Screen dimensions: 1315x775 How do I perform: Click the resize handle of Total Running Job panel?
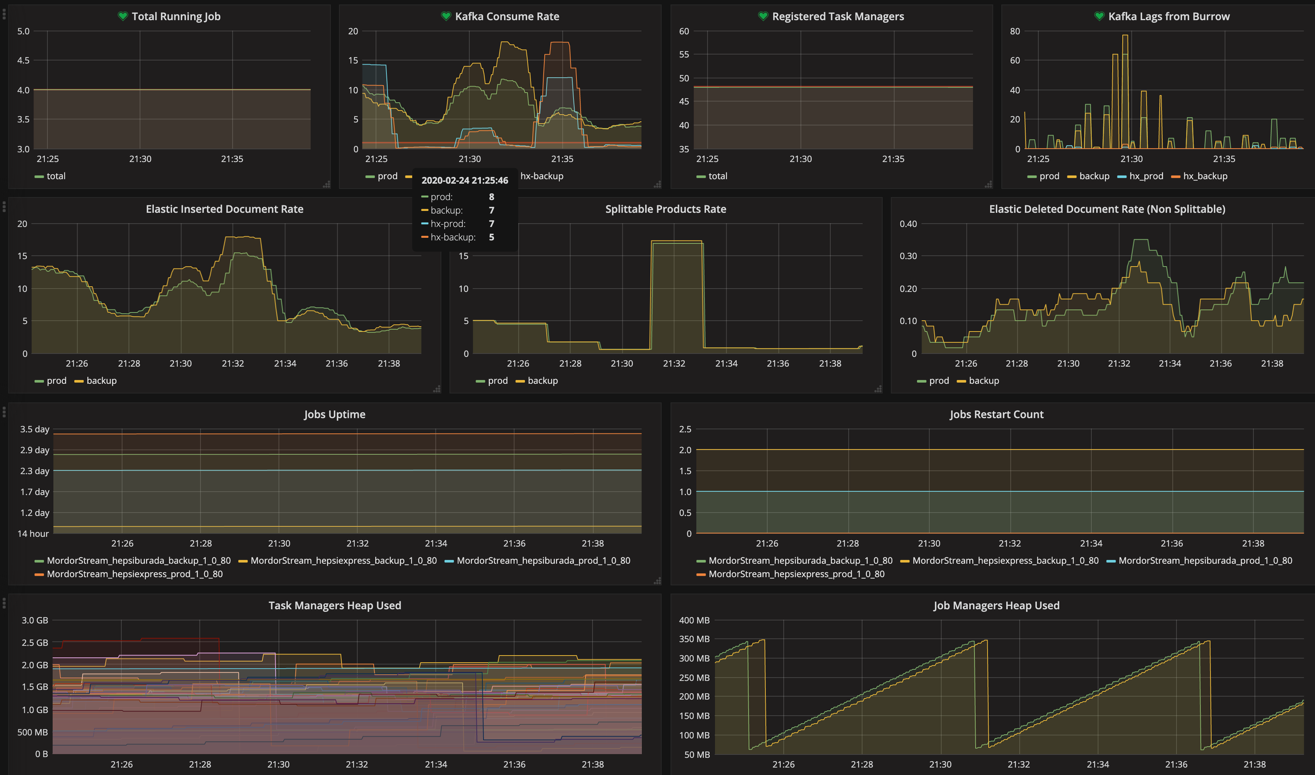(326, 184)
